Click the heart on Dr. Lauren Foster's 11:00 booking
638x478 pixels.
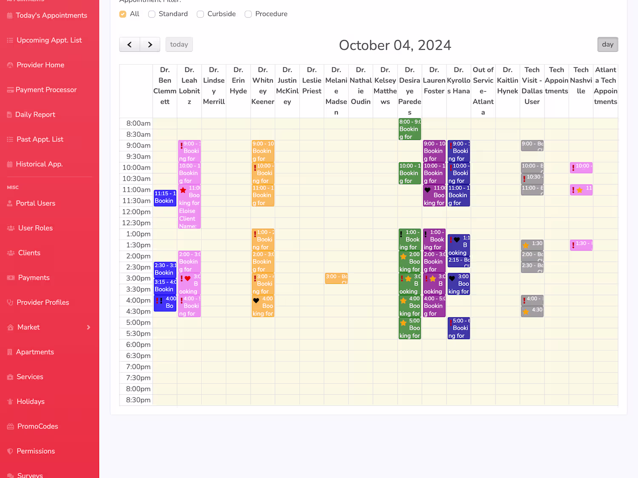coord(427,190)
